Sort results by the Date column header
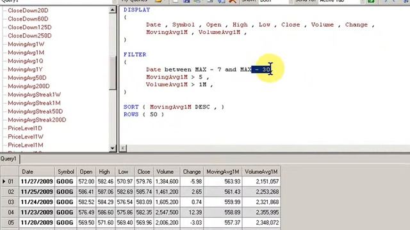The width and height of the screenshot is (410, 230). [37, 172]
